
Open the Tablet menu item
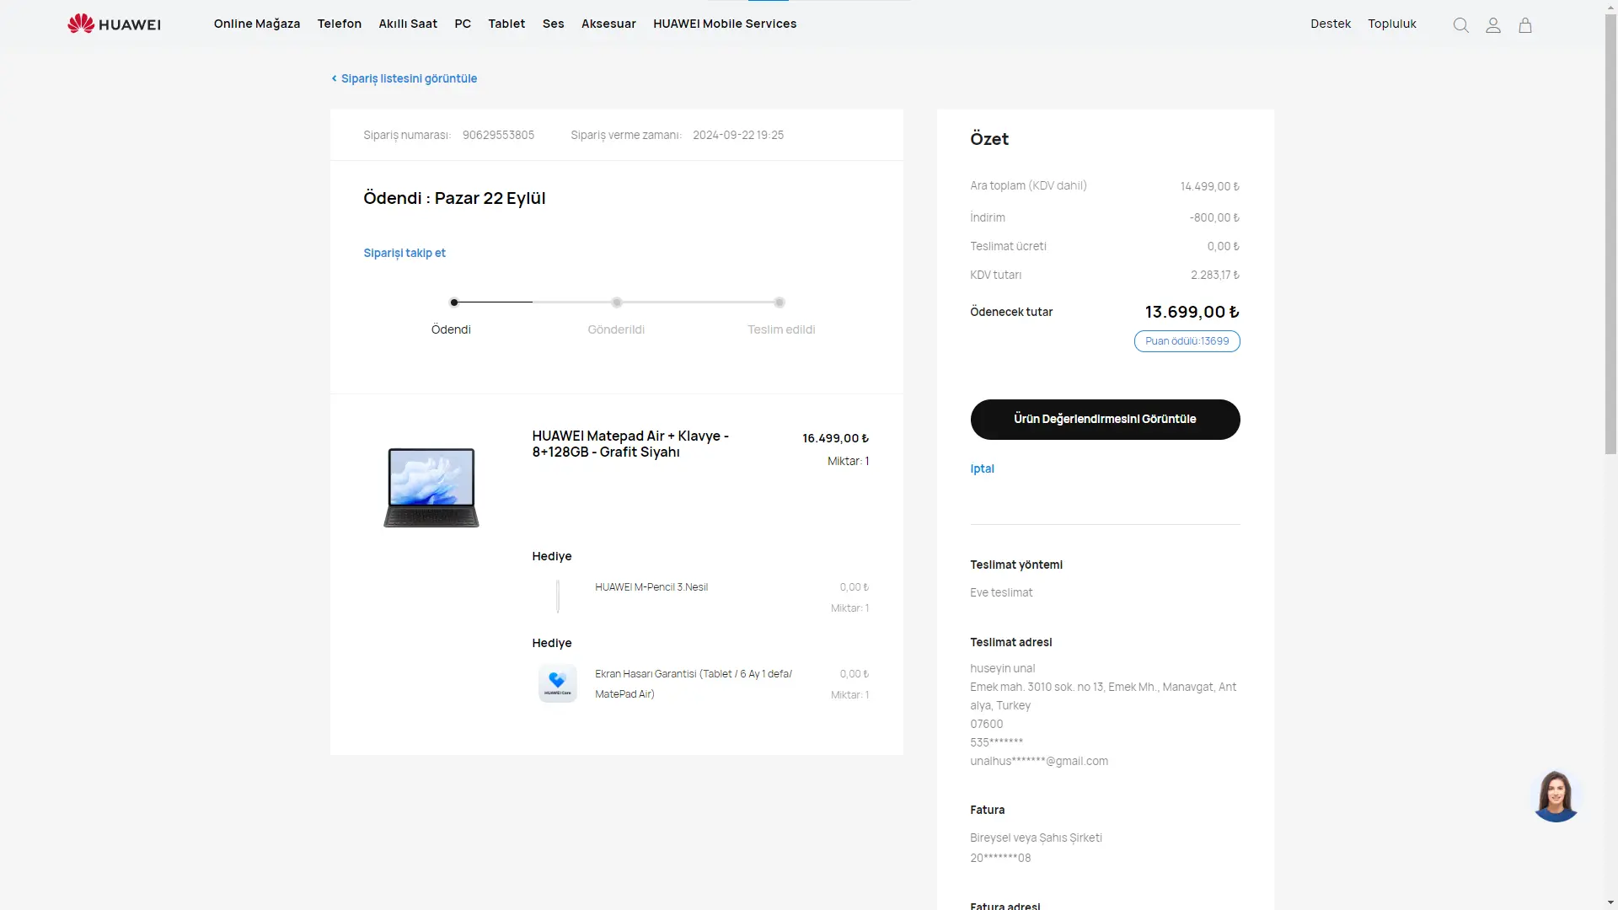[x=506, y=24]
